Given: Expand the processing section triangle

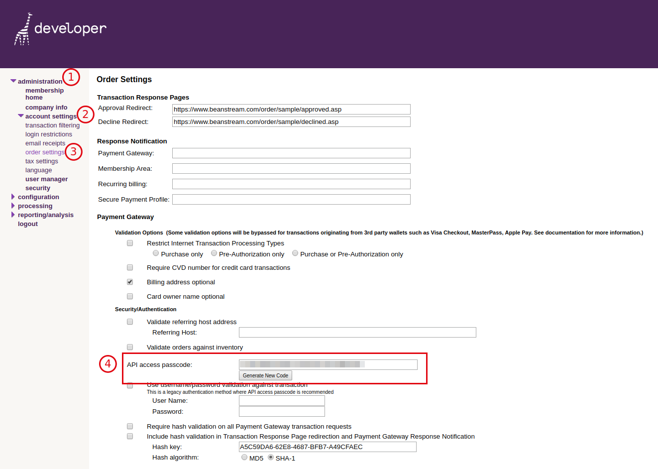Looking at the screenshot, I should (13, 206).
